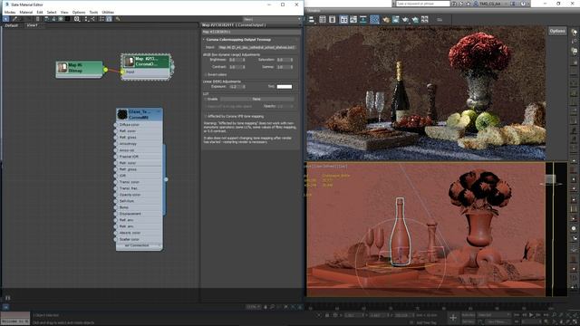Open Render Setup teapot icon in 3ds Max
Screen dimensions: 580x326
(386, 19)
